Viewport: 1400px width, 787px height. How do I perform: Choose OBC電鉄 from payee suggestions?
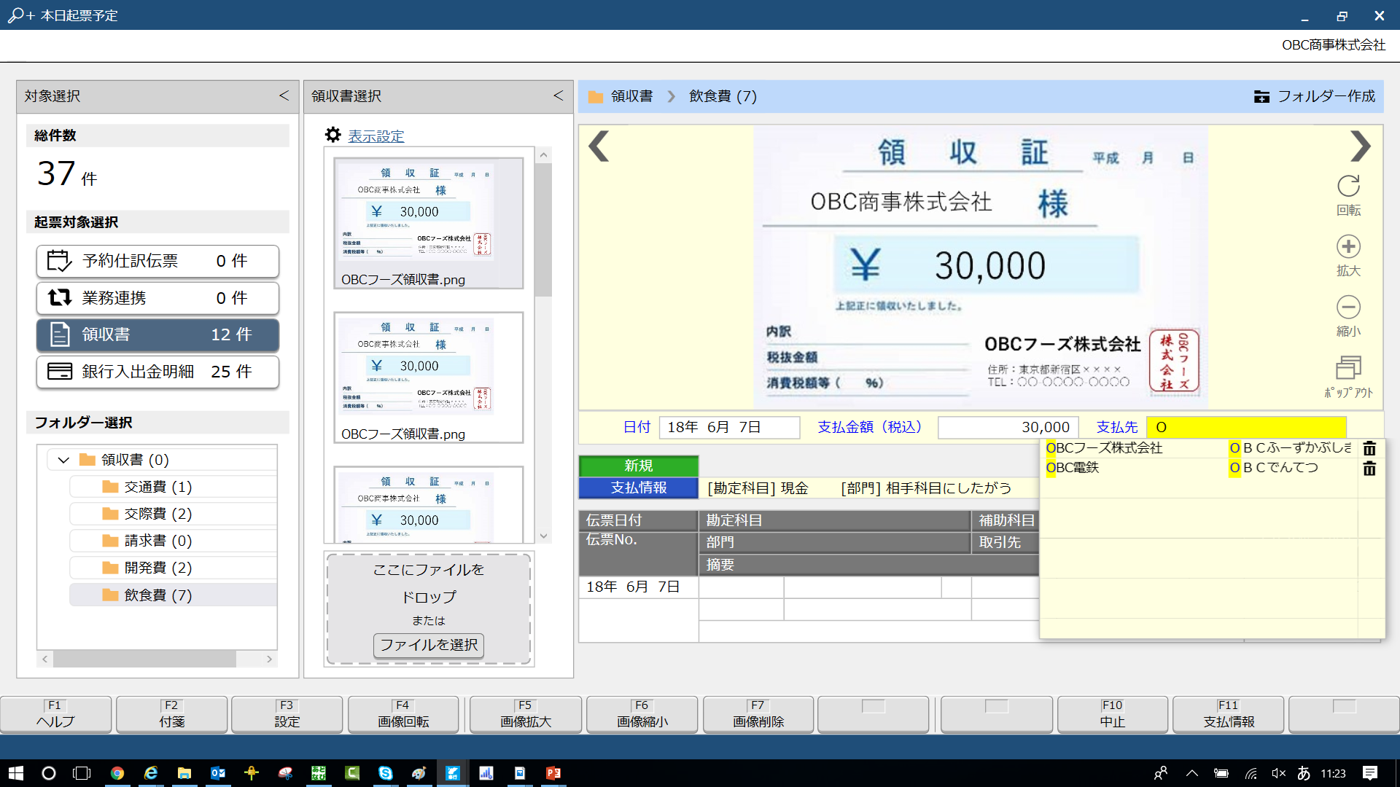[1072, 468]
